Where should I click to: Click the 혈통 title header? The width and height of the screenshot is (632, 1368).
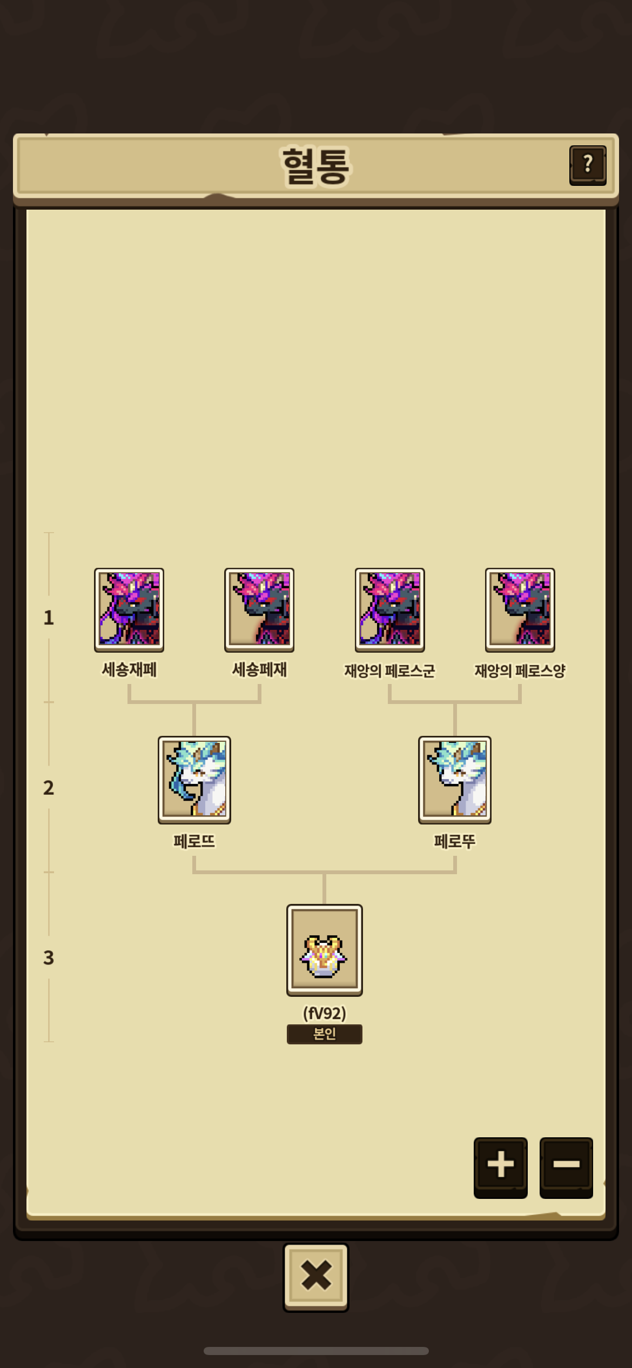(316, 166)
